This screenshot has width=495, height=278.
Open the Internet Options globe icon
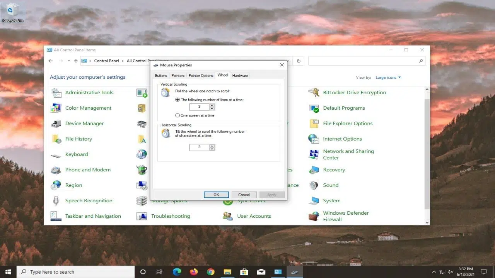pyautogui.click(x=314, y=139)
